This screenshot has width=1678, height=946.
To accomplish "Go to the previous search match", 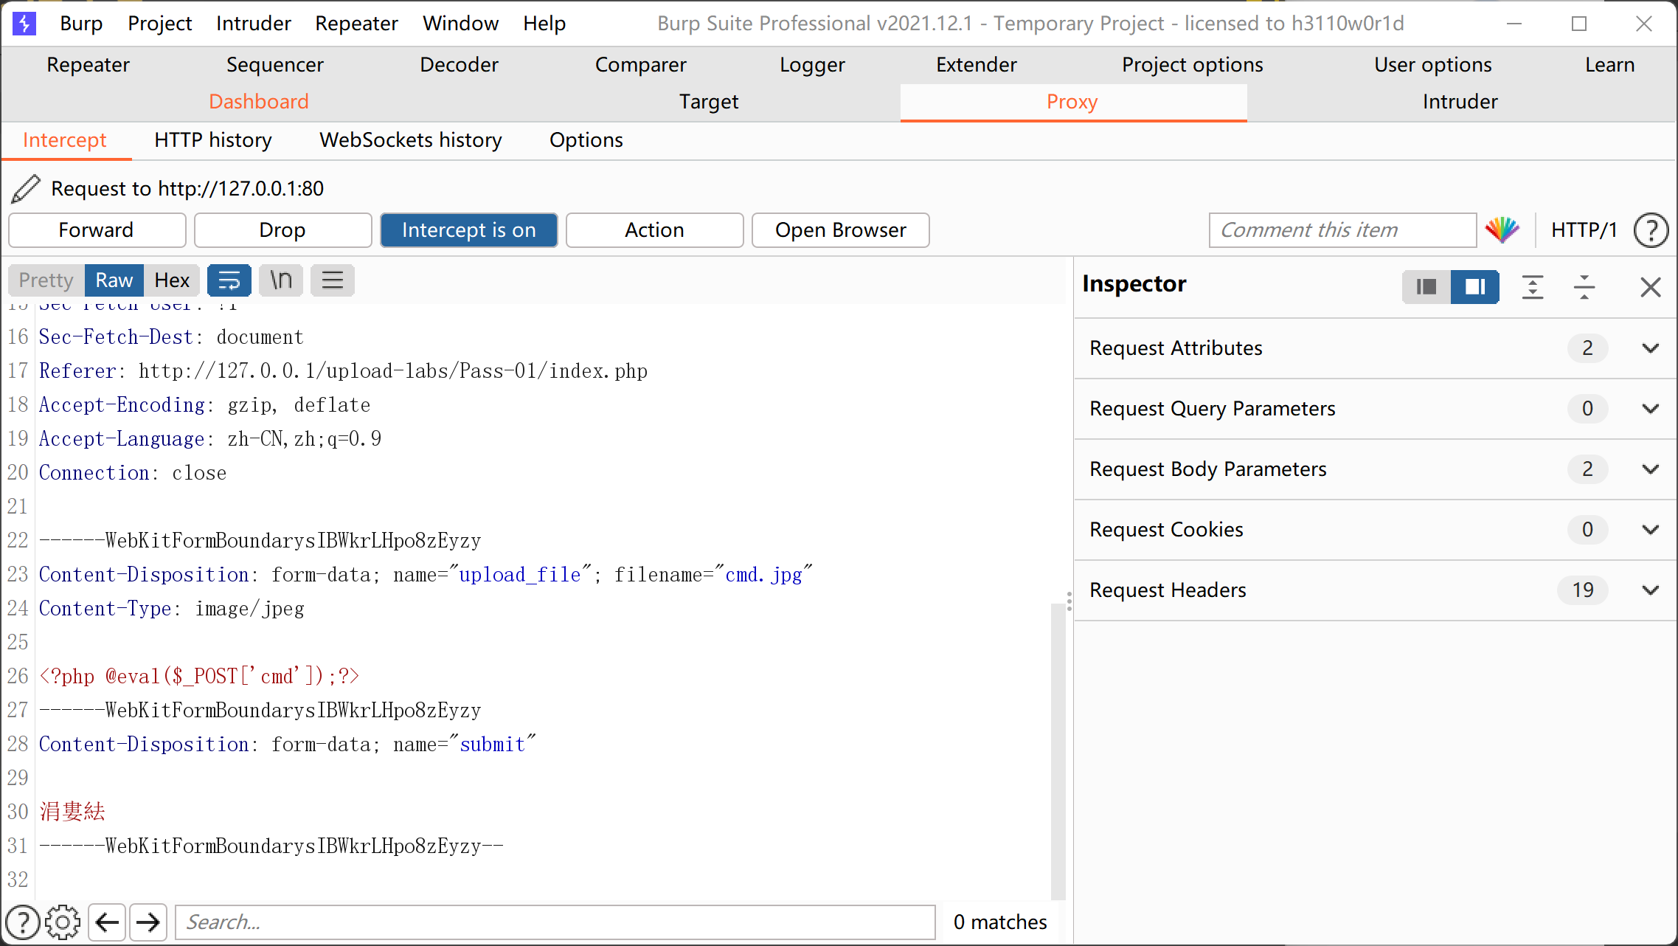I will [108, 922].
